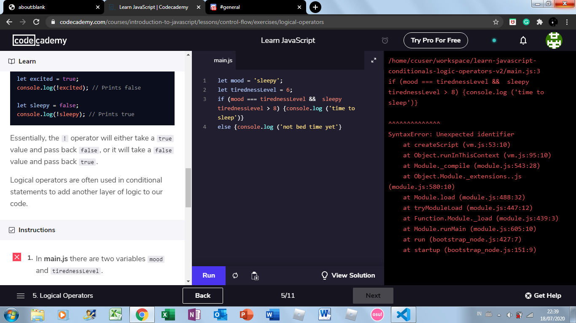Viewport: 576px width, 323px height.
Task: Switch to the #general tab
Action: click(255, 7)
